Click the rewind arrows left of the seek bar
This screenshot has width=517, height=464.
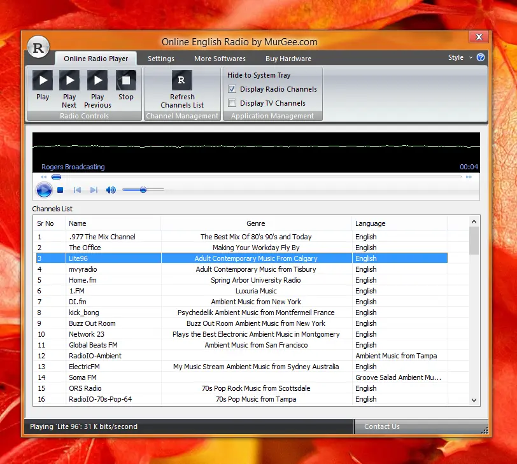point(43,177)
